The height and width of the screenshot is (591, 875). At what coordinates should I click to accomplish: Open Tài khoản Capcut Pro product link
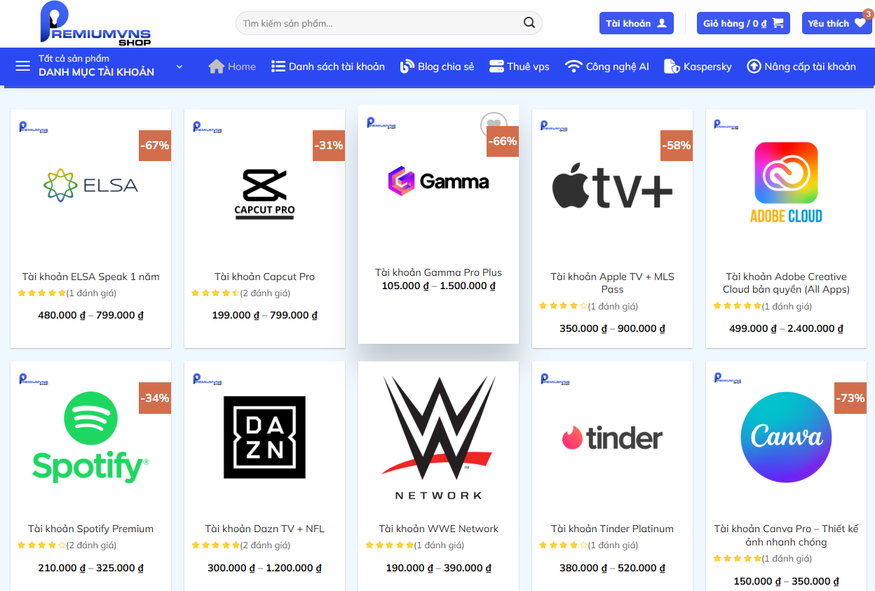click(x=264, y=277)
